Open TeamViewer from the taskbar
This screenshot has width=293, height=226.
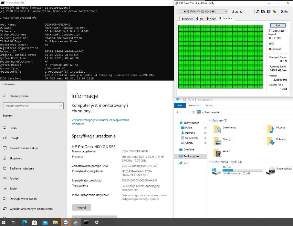coord(66,222)
